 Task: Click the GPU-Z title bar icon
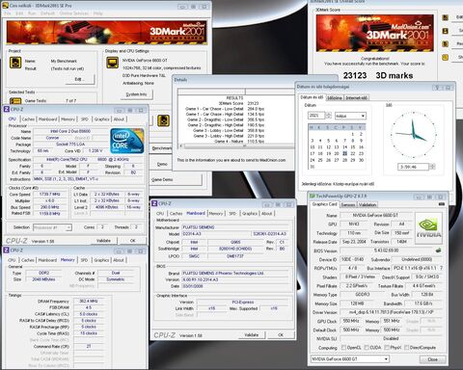coord(312,196)
